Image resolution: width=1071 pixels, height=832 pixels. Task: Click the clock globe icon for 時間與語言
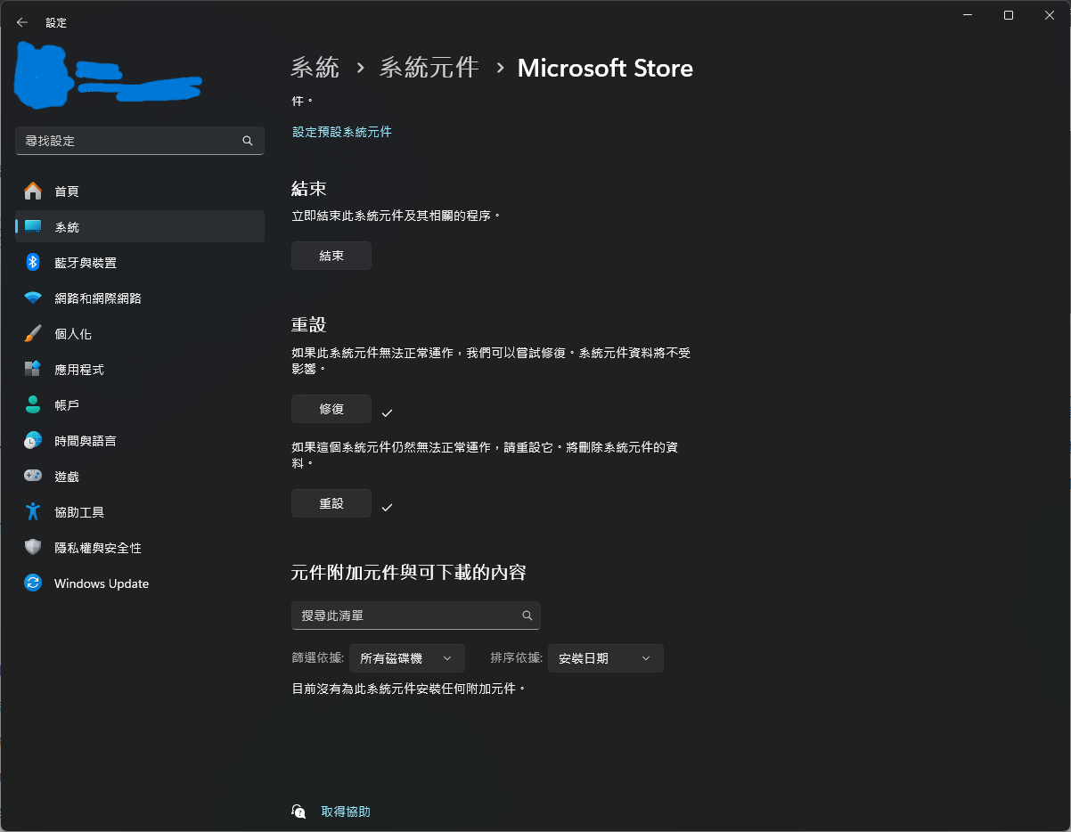point(33,440)
